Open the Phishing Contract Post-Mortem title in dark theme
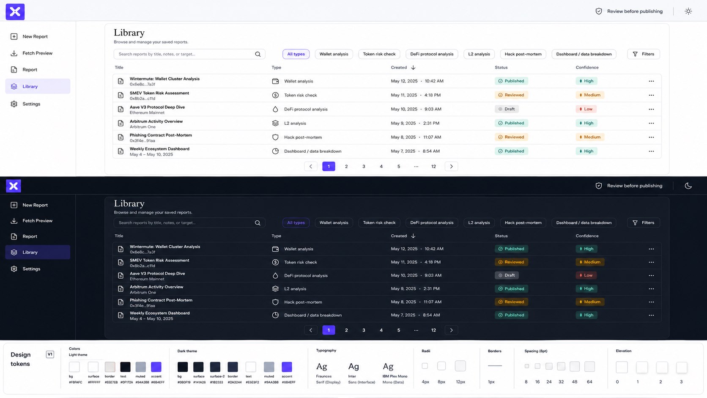Viewport: 707px width, 398px height. pyautogui.click(x=161, y=300)
